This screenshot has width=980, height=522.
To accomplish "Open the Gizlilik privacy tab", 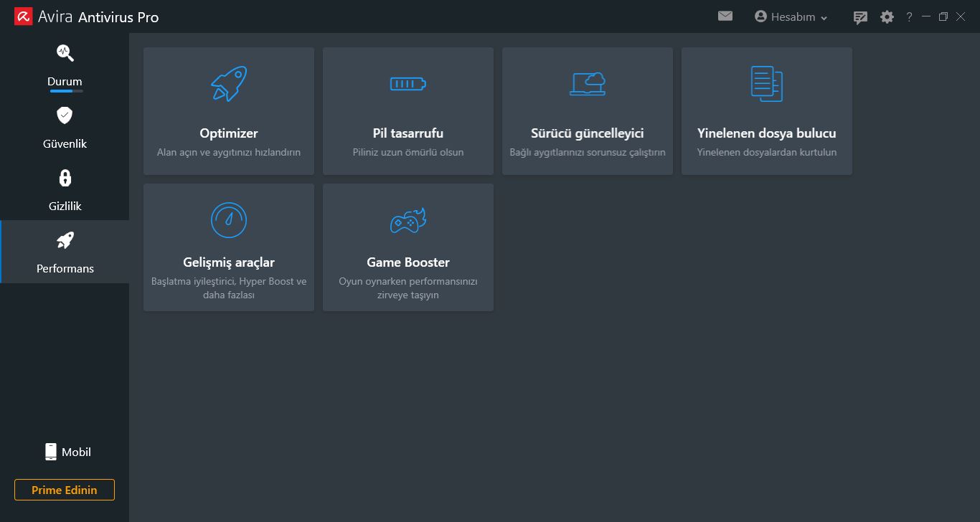I will coord(65,189).
